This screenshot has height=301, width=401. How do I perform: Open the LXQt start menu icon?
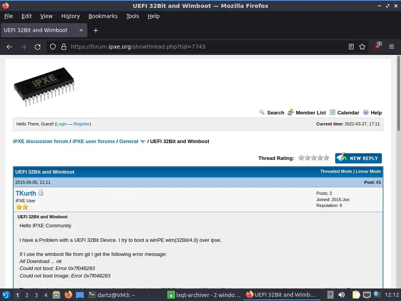point(6,295)
